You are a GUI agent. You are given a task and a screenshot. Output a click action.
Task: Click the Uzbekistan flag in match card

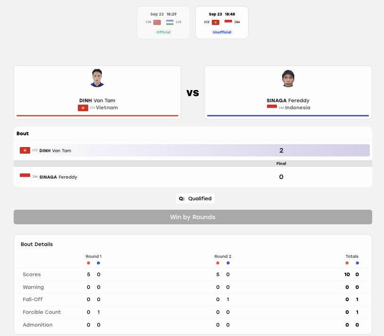pyautogui.click(x=170, y=22)
